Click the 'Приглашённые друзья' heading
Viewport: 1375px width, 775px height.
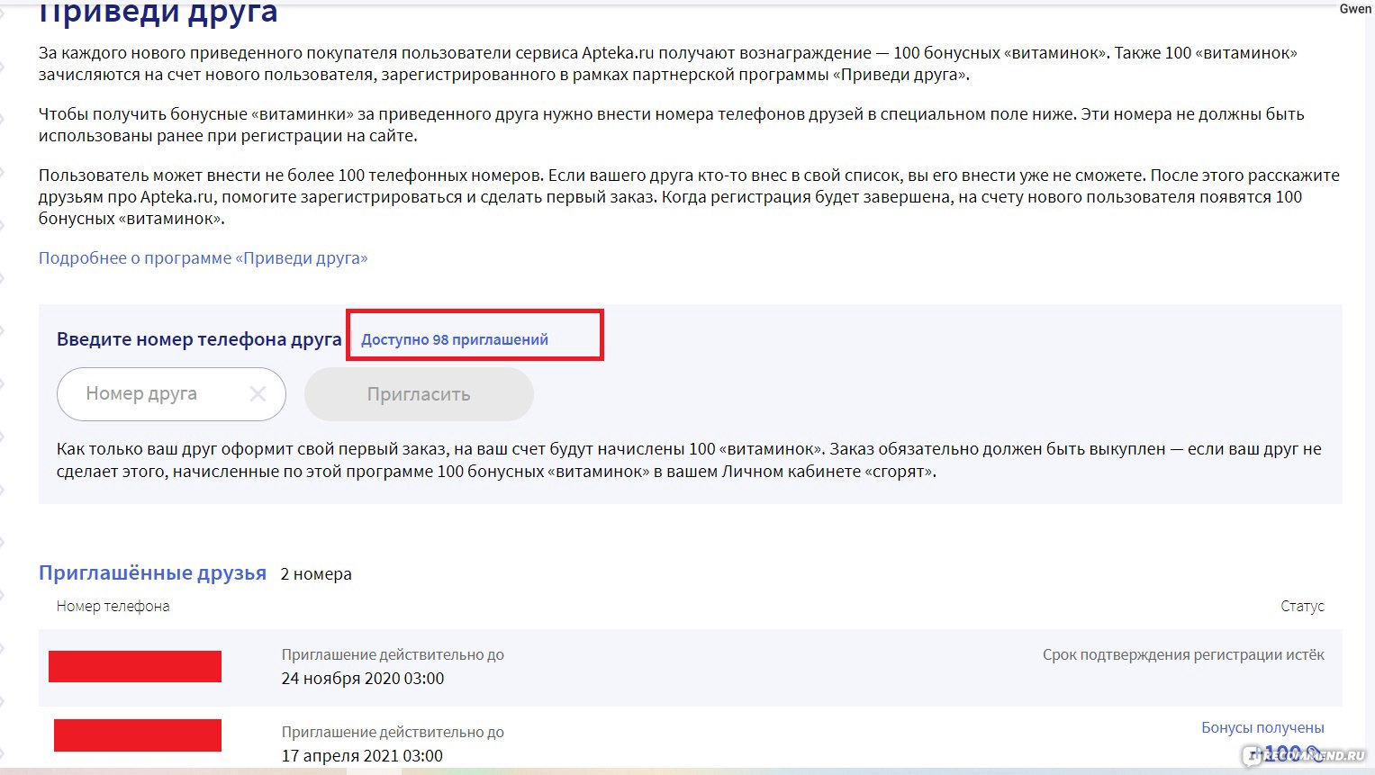[152, 573]
